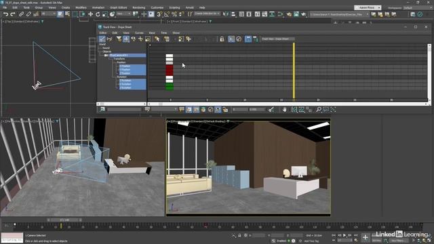Select the Zoom magnifier in Track View

pyautogui.click(x=319, y=110)
